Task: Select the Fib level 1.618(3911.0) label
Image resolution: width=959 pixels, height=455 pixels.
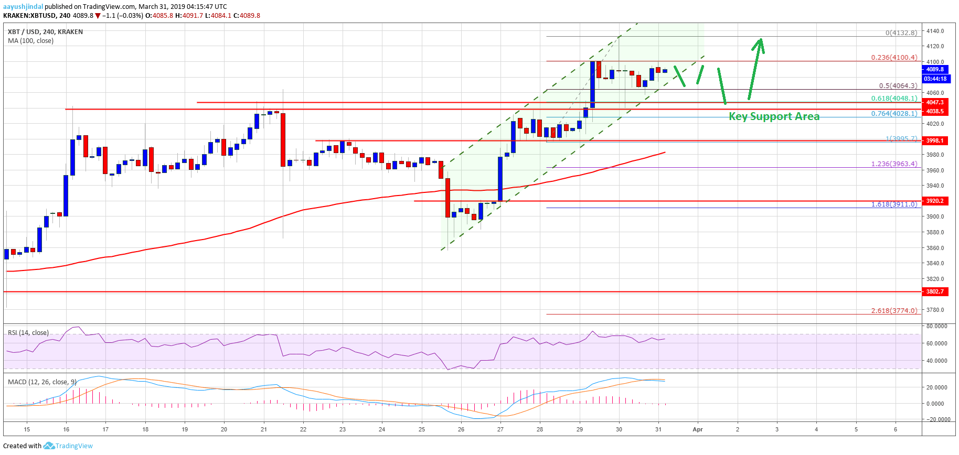Action: coord(894,204)
